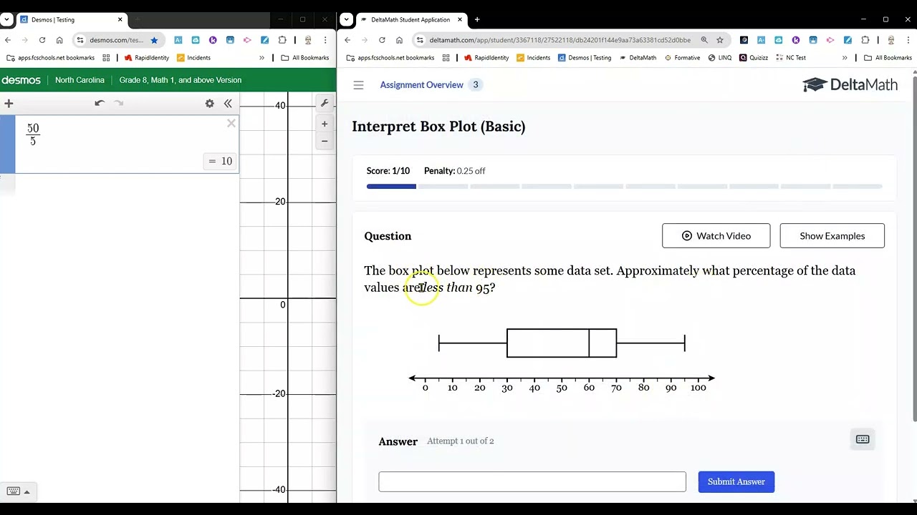Click the result value = 10
Viewport: 917px width, 515px height.
[x=220, y=161]
